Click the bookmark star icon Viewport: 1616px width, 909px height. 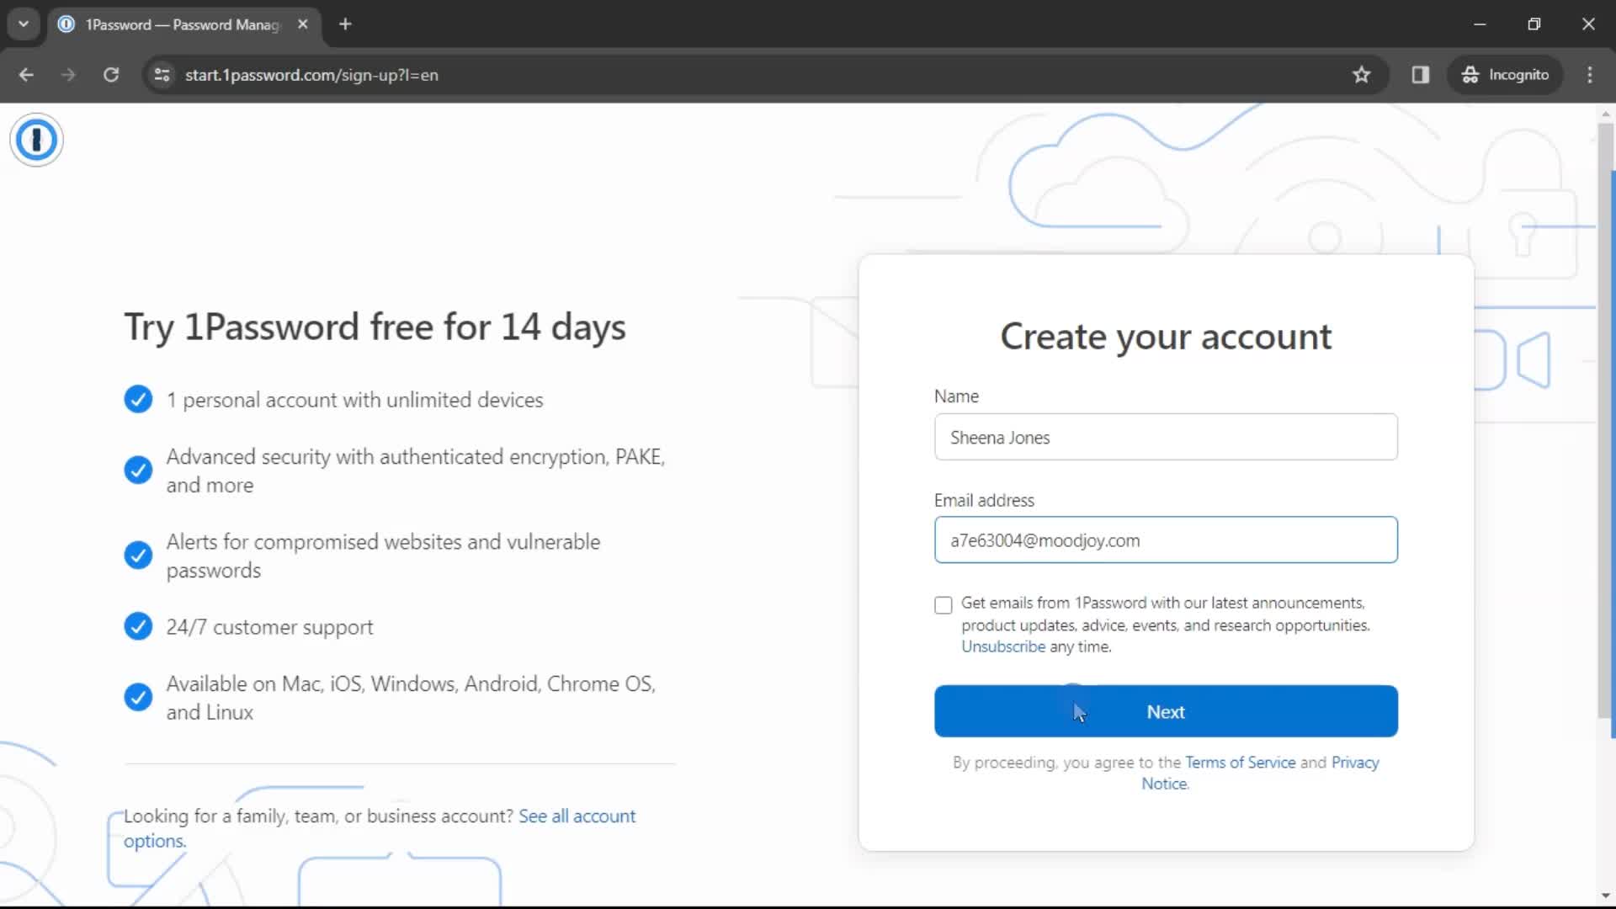(x=1361, y=74)
